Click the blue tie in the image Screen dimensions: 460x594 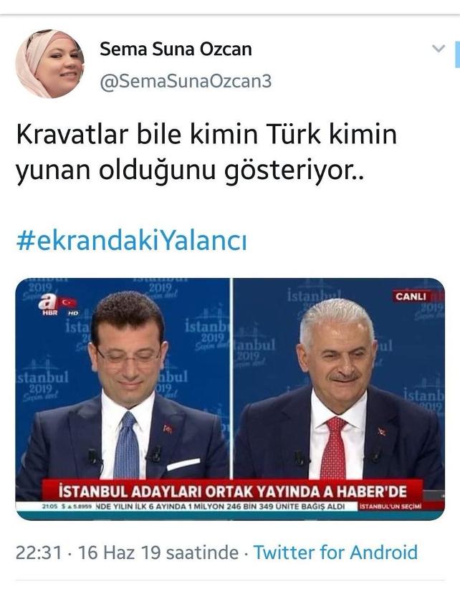click(x=127, y=446)
